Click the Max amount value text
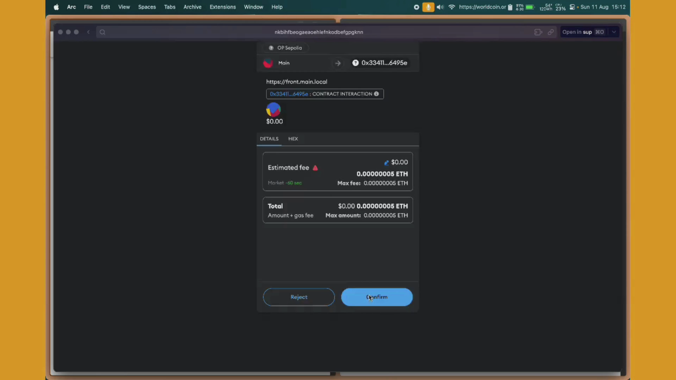Viewport: 676px width, 380px height. 386,215
